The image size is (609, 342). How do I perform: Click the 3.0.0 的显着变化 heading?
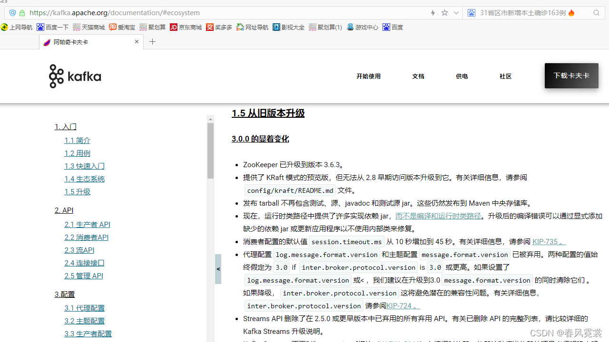pos(260,139)
